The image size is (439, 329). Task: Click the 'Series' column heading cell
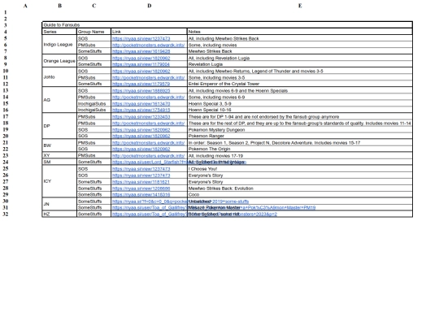pyautogui.click(x=59, y=32)
